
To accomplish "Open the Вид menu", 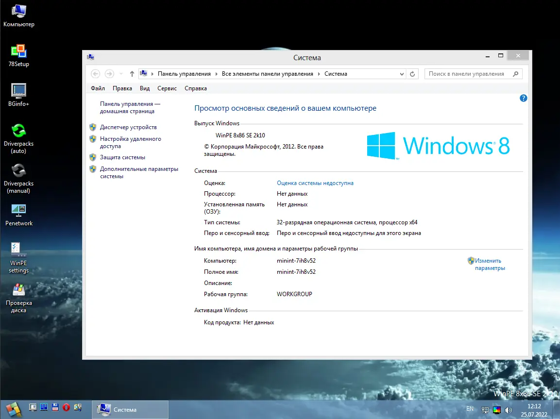I will click(x=145, y=88).
